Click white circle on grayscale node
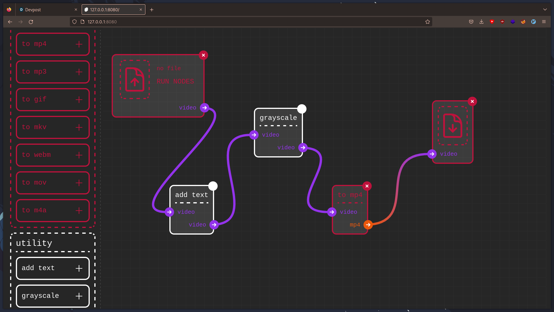Screen dimensions: 554x312 [x=302, y=109]
